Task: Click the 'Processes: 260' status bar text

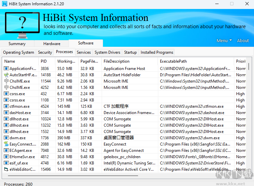Action: tap(18, 184)
